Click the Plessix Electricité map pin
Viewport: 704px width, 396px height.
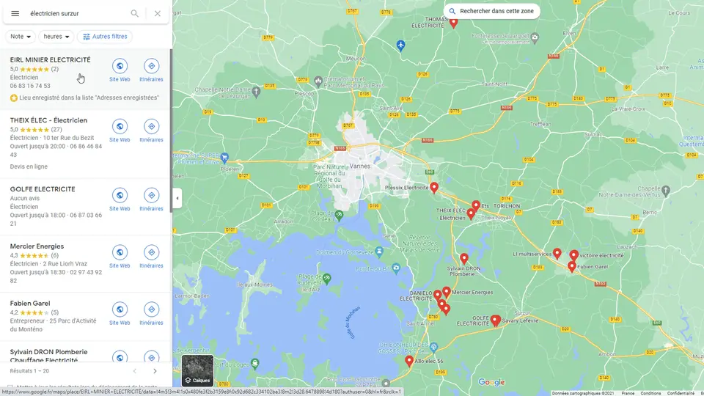pyautogui.click(x=433, y=188)
